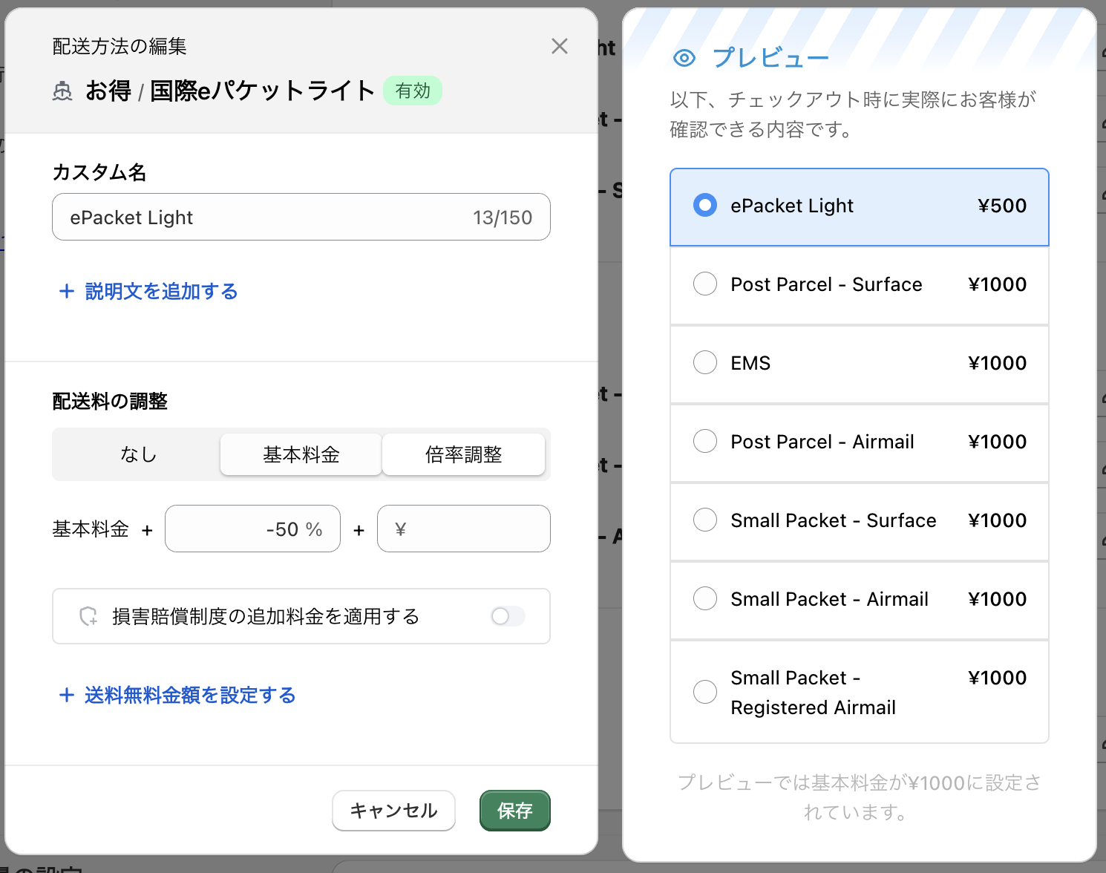The width and height of the screenshot is (1106, 873).
Task: Switch to the 倍率調整 adjustment mode
Action: pyautogui.click(x=462, y=454)
